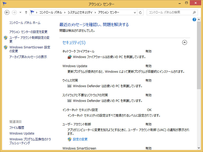Click Defender icon under ウイルス対策
The image size is (203, 152).
69,86
